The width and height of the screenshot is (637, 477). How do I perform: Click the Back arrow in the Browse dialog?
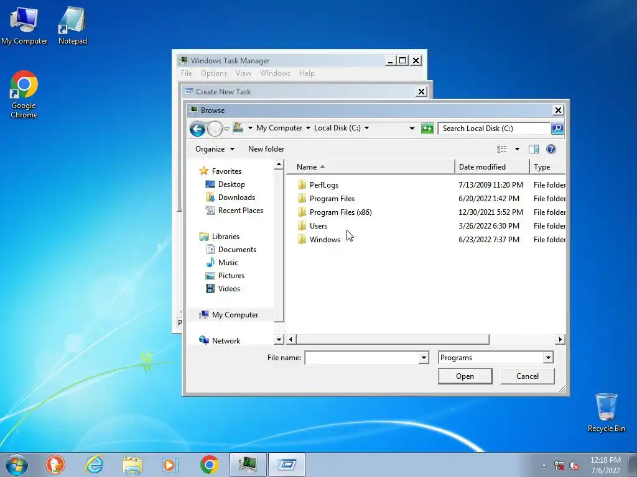pos(197,129)
